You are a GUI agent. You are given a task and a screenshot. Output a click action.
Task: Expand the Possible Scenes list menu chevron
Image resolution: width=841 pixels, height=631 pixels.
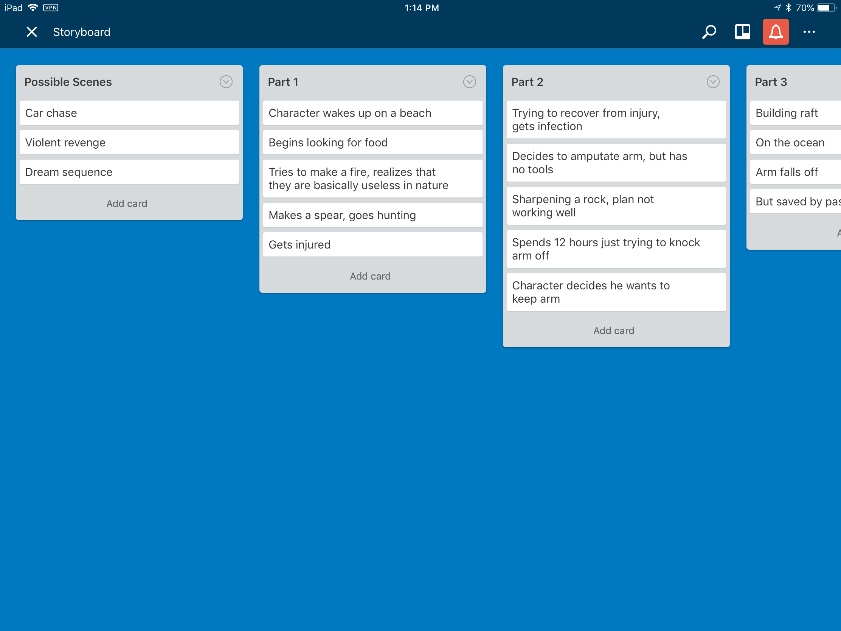tap(226, 82)
